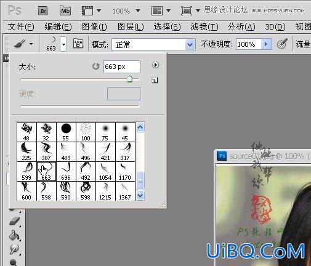
Task: Click the 不透明度 100% field
Action: click(x=249, y=44)
